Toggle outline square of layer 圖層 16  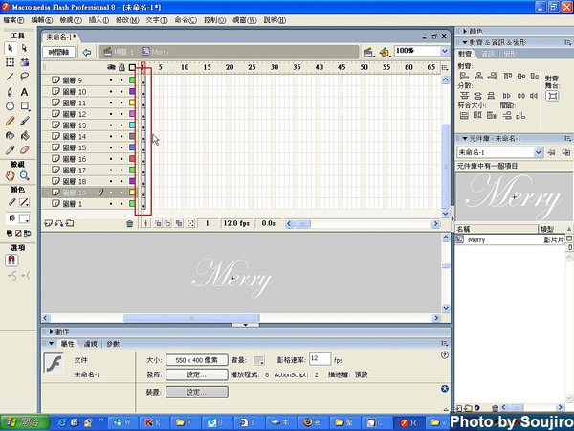tap(132, 159)
